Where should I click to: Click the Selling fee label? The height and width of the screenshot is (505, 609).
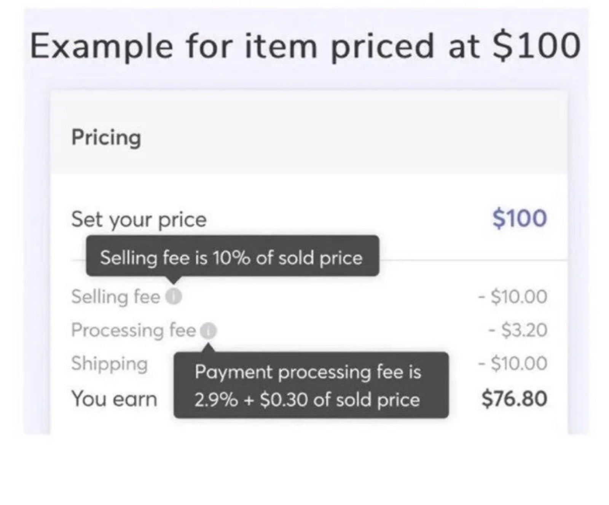click(115, 297)
